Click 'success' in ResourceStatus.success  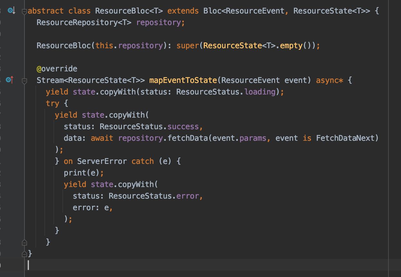[183, 127]
